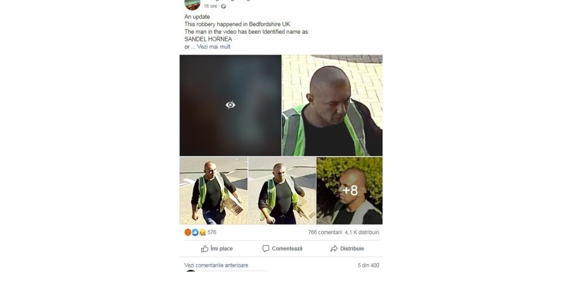Click the public globe privacy icon
Viewport: 571px width, 285px height.
224,6
